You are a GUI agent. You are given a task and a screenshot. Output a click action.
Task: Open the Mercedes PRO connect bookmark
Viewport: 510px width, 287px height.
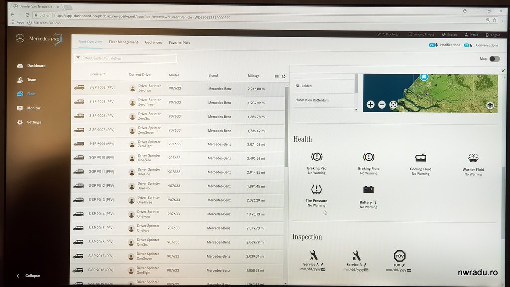(45, 23)
